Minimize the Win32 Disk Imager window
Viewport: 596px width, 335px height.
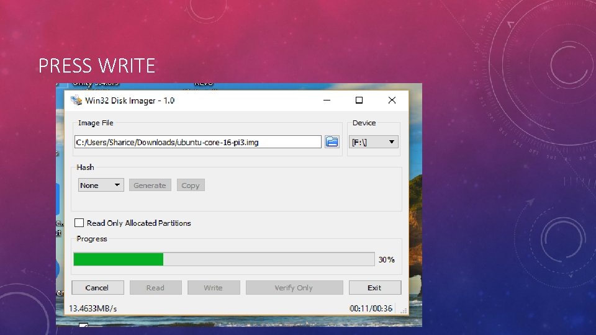[x=327, y=100]
